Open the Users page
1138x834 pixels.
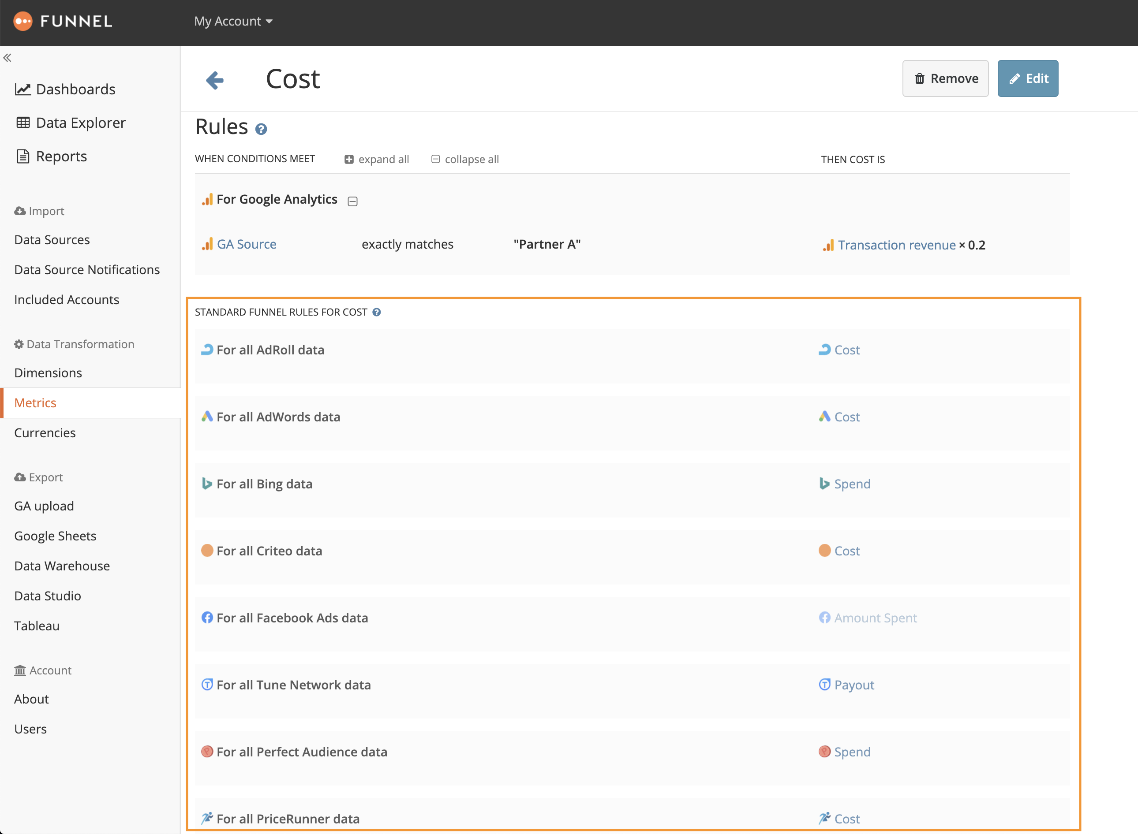tap(30, 729)
